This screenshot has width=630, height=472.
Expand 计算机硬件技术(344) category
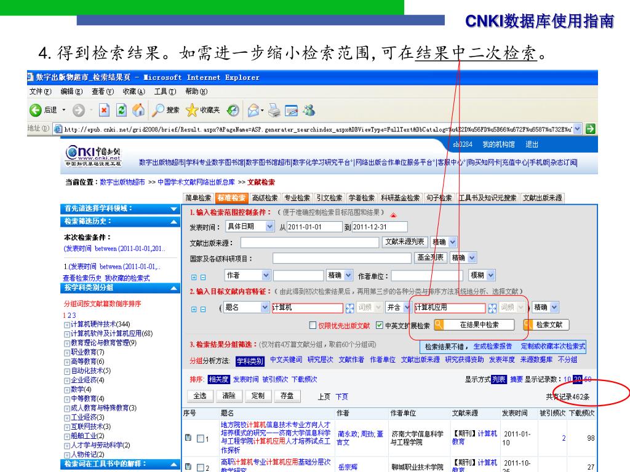click(x=66, y=324)
